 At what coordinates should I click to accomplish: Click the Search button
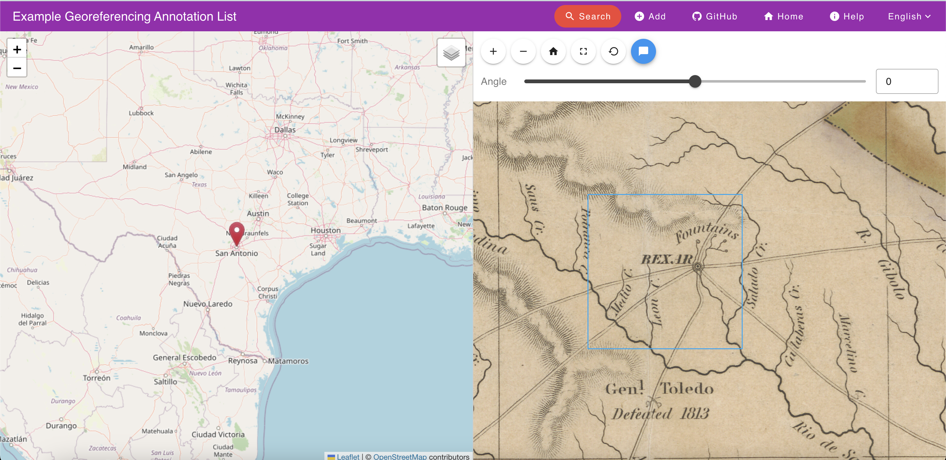(x=587, y=17)
